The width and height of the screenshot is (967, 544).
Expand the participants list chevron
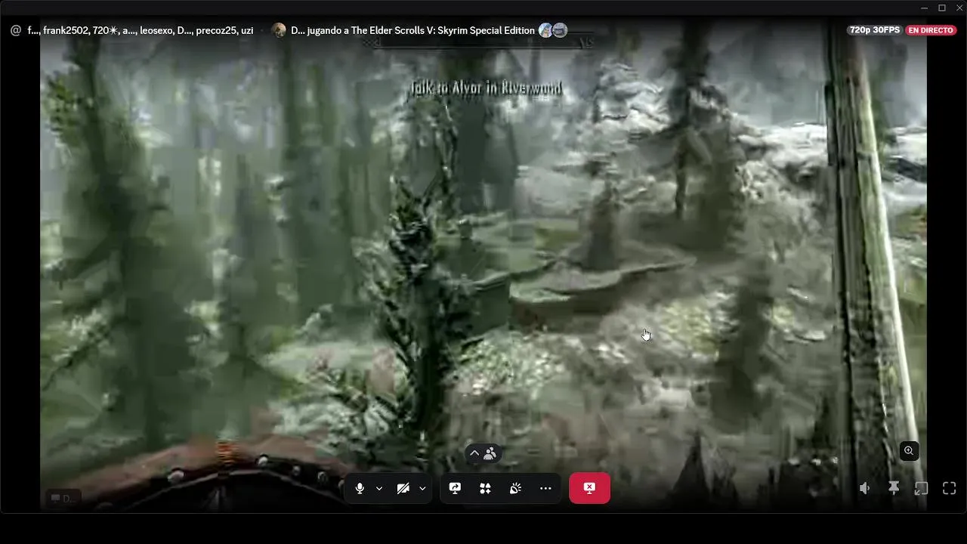click(x=474, y=453)
